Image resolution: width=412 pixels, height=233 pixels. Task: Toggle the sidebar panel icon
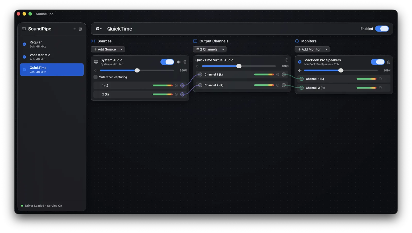(24, 29)
